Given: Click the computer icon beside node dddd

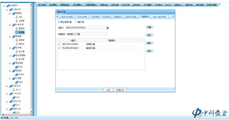Looking at the screenshot, I should [17, 74].
